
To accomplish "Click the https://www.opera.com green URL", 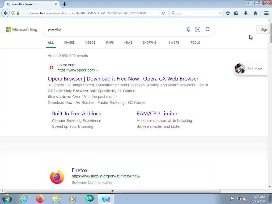I will click(76, 70).
